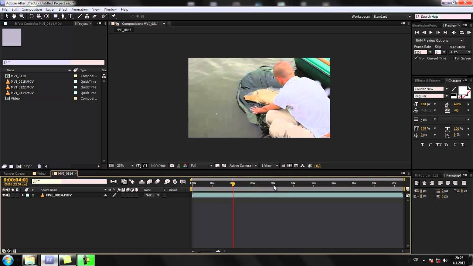Screen dimensions: 473x266
Task: Toggle transparency grid in composition viewer
Action: (224, 166)
